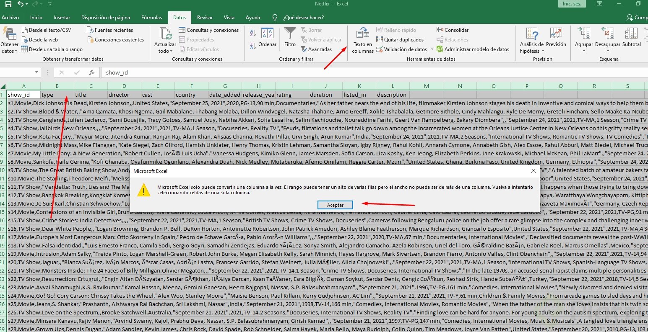Switch to the Insertar tab
Viewport: 648px width, 332px height.
[62, 18]
